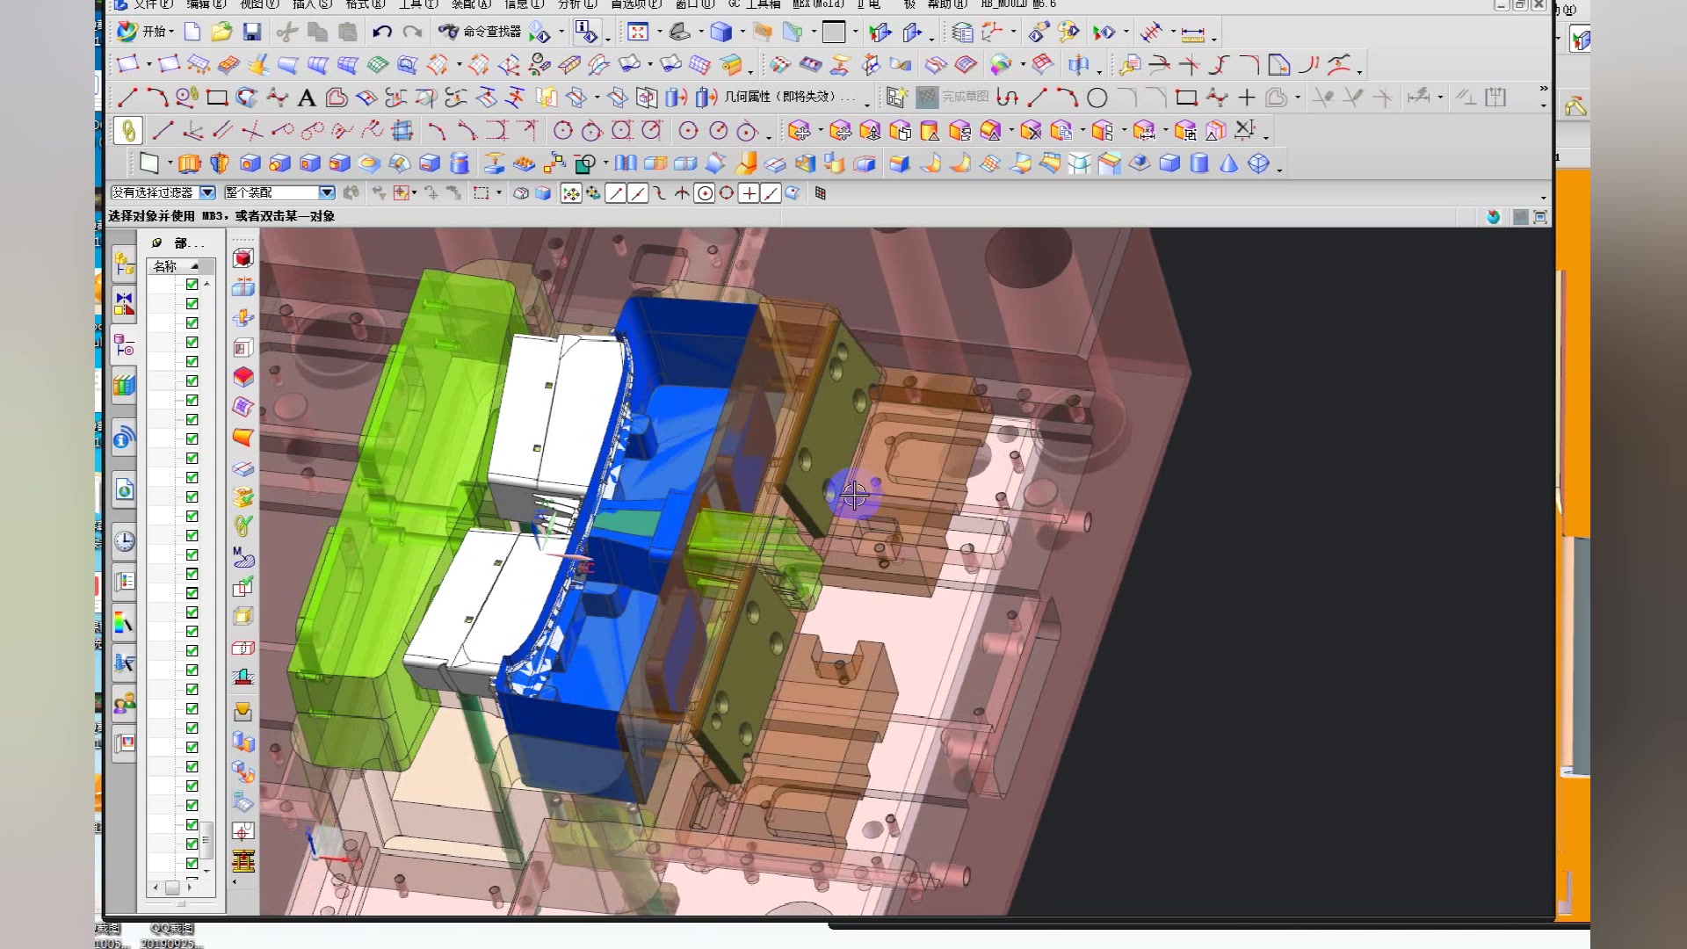Click the navigator vertical scrollbar thumb
Image resolution: width=1687 pixels, height=949 pixels.
(206, 839)
